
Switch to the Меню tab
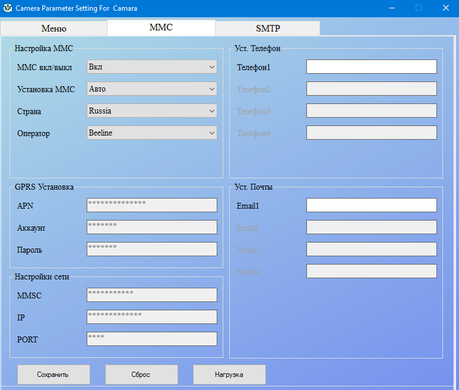(53, 29)
